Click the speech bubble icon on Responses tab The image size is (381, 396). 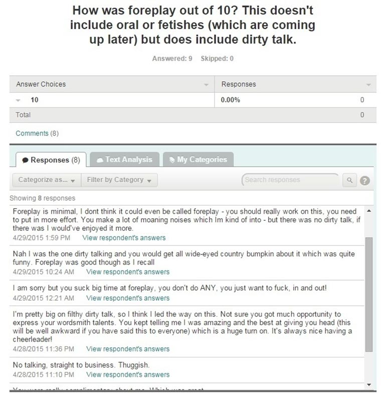pos(25,160)
